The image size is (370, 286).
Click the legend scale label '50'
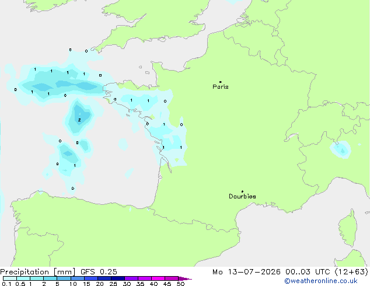[x=180, y=284]
